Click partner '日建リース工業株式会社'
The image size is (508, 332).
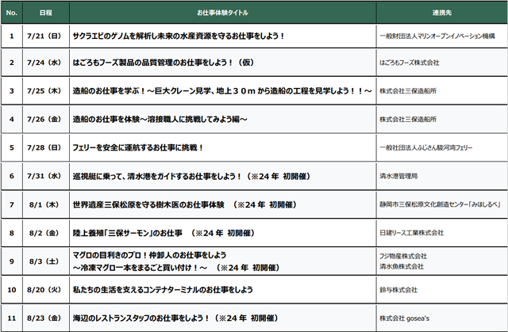coord(412,233)
